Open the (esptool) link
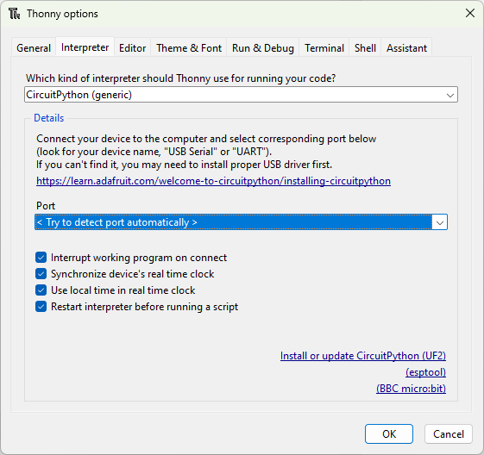The height and width of the screenshot is (455, 484). pyautogui.click(x=425, y=372)
